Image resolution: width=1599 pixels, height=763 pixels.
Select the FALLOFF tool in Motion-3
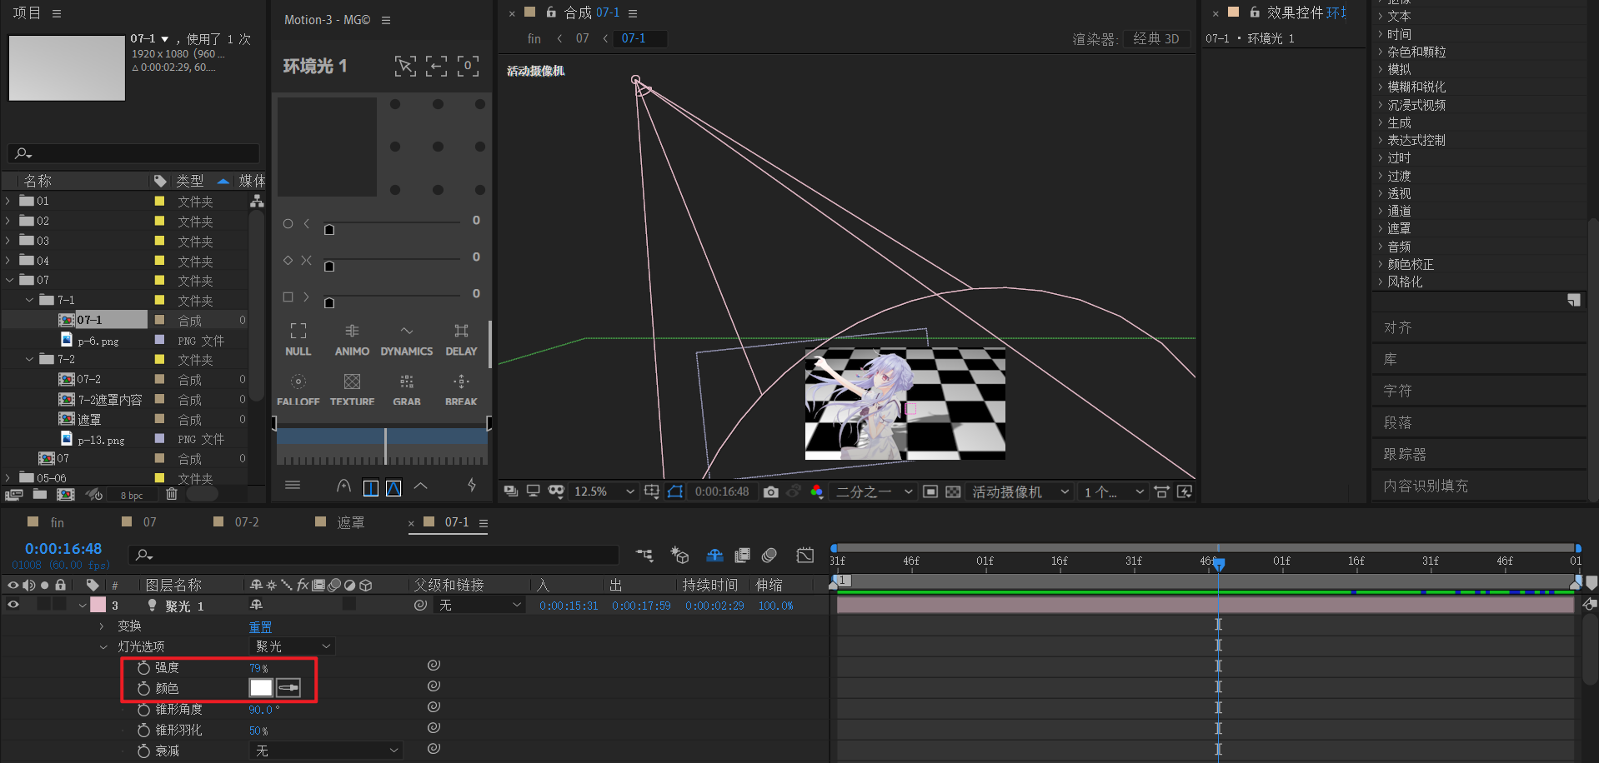[298, 389]
